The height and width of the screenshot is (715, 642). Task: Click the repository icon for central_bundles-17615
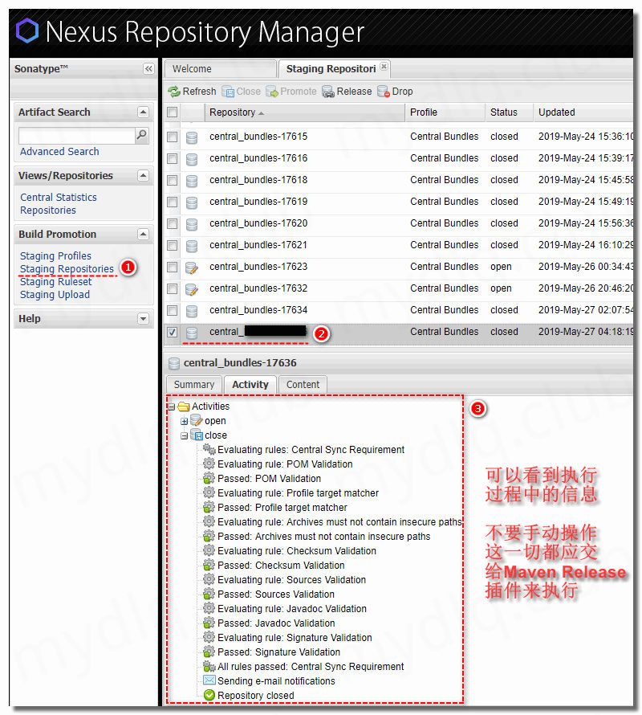pyautogui.click(x=192, y=137)
